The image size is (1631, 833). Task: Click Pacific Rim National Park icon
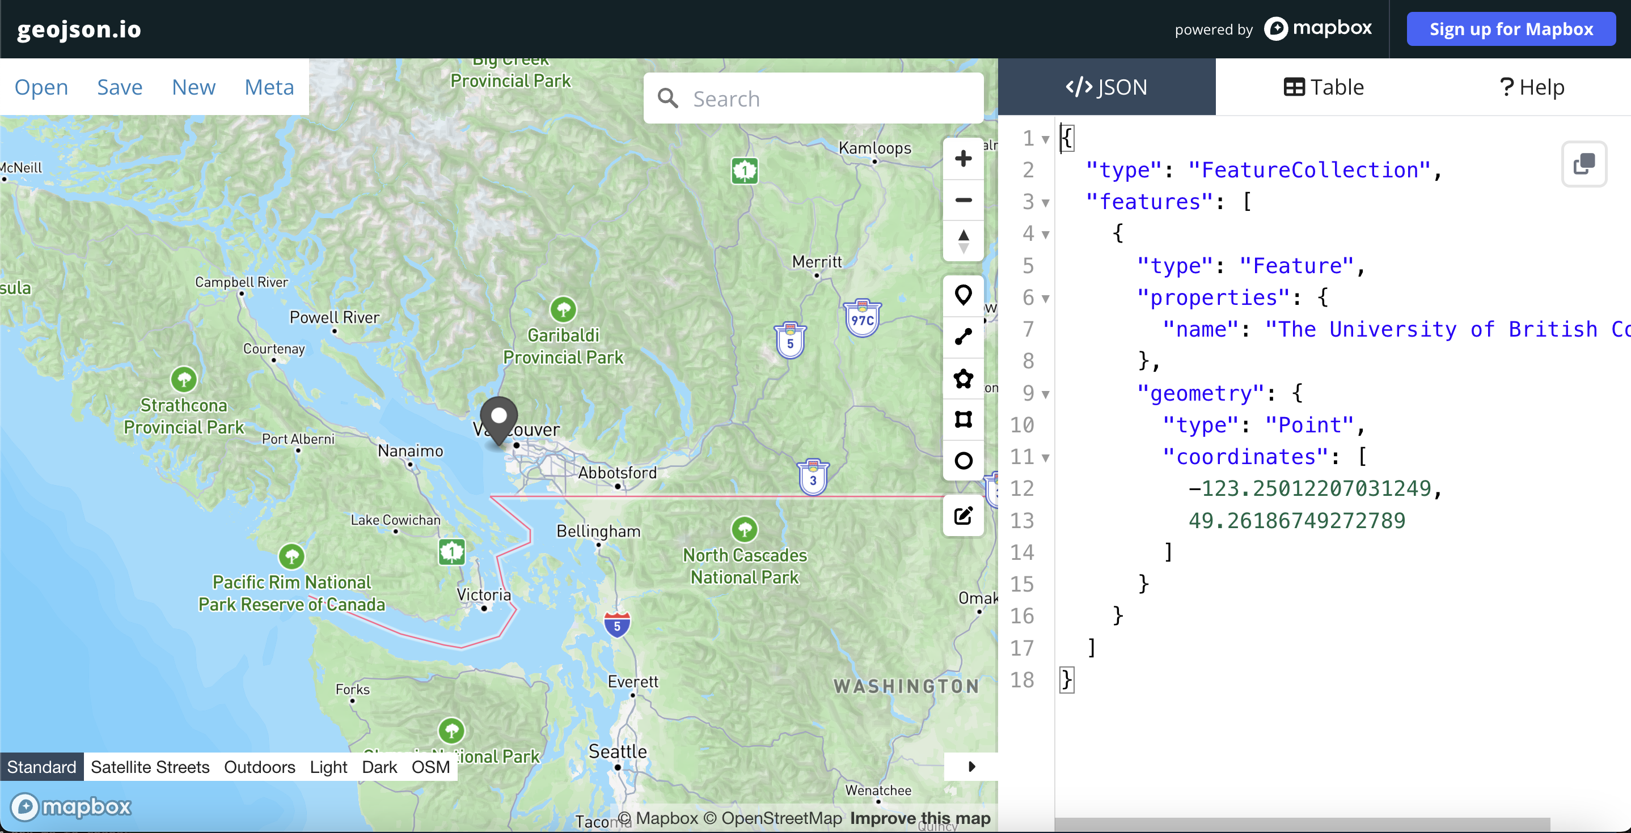(291, 556)
